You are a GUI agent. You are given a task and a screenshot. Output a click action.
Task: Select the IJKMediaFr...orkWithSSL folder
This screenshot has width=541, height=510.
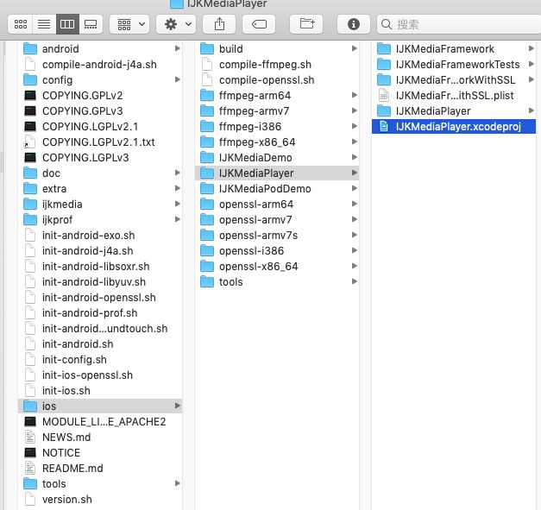click(x=454, y=79)
